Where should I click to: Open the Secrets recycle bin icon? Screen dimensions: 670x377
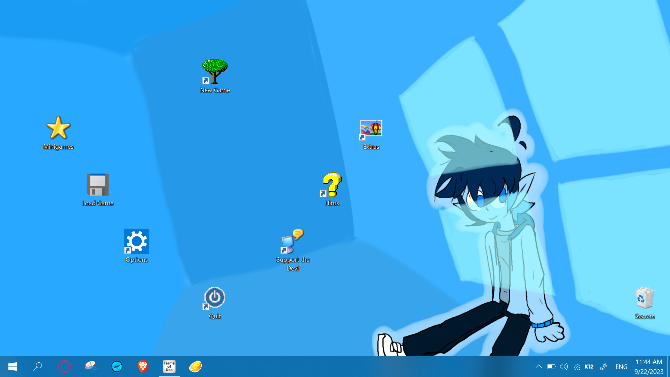pos(645,298)
